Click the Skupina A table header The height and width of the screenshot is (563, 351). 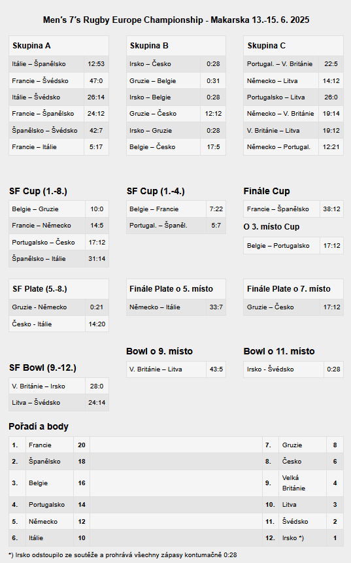tap(59, 46)
